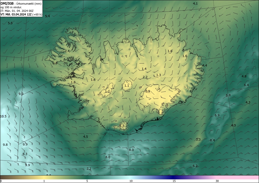Click the color bar label '5'
Viewport: 259px width, 183px height.
[x=87, y=181]
